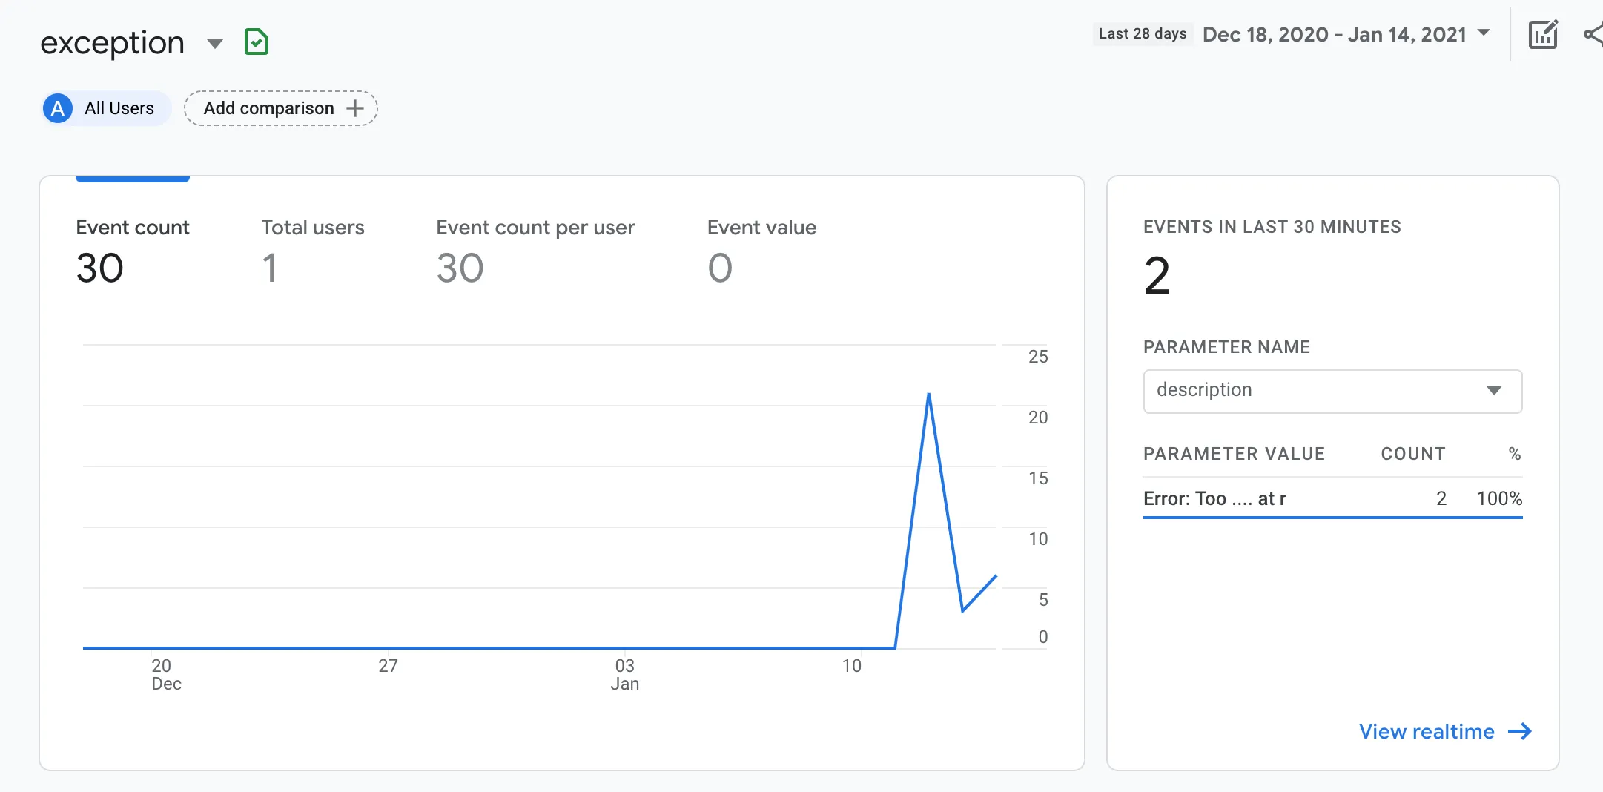Sort by the COUNT column header
Image resolution: width=1603 pixels, height=792 pixels.
pos(1412,454)
